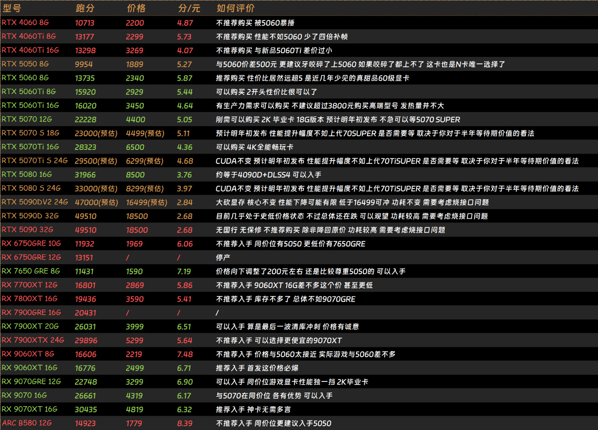
Task: Click the 如何评价 column header
Action: coord(235,8)
